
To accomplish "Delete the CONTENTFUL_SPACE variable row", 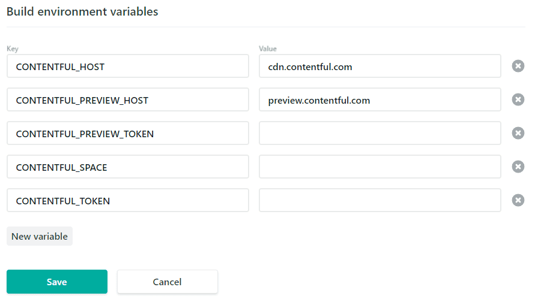I will coord(518,167).
